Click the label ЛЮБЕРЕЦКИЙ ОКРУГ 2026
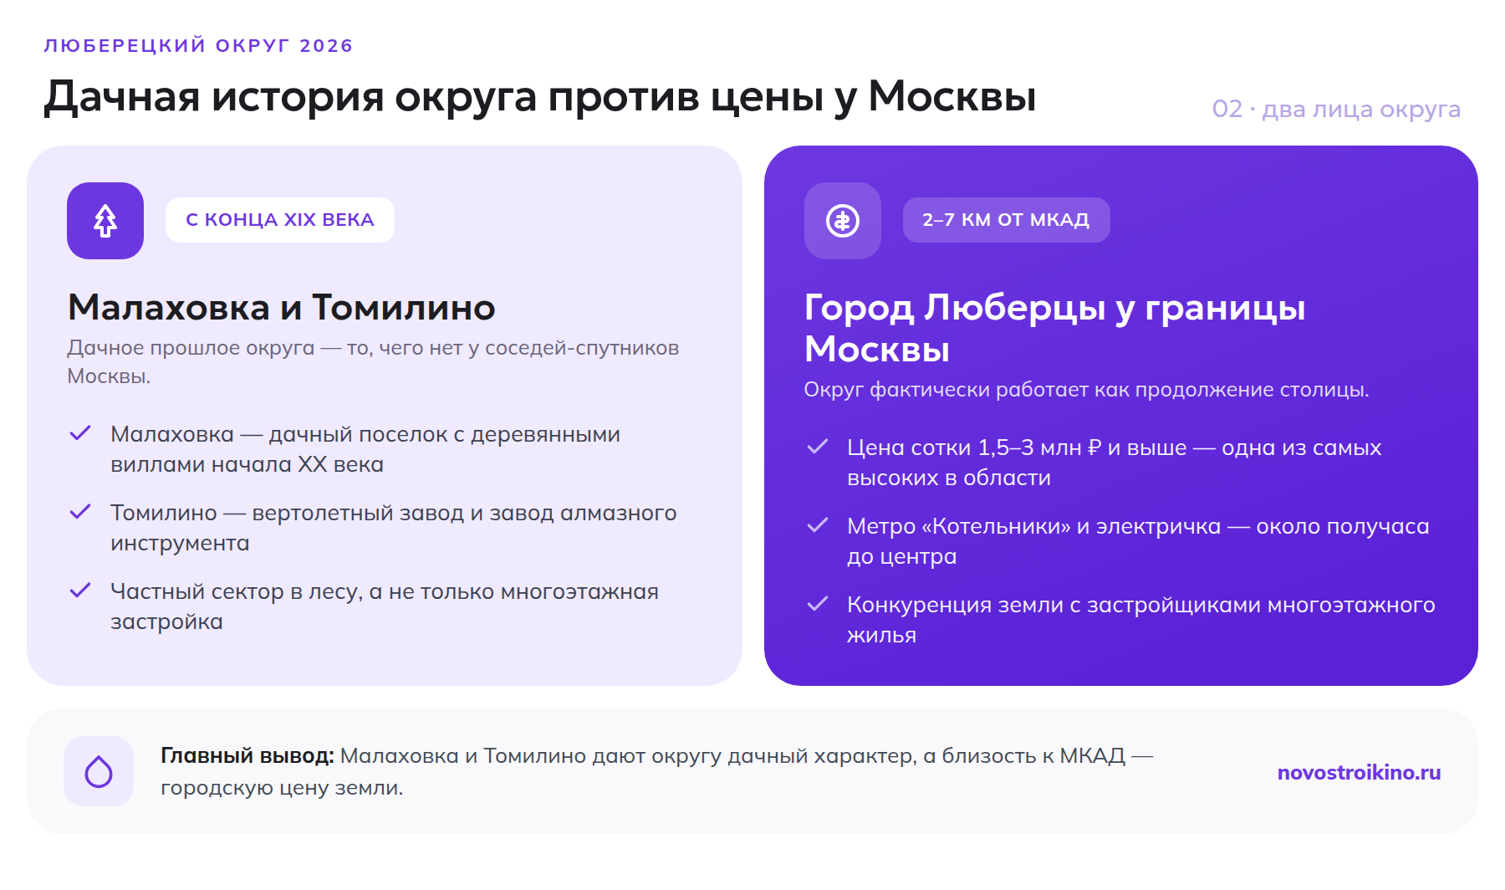This screenshot has width=1505, height=890. tap(198, 46)
